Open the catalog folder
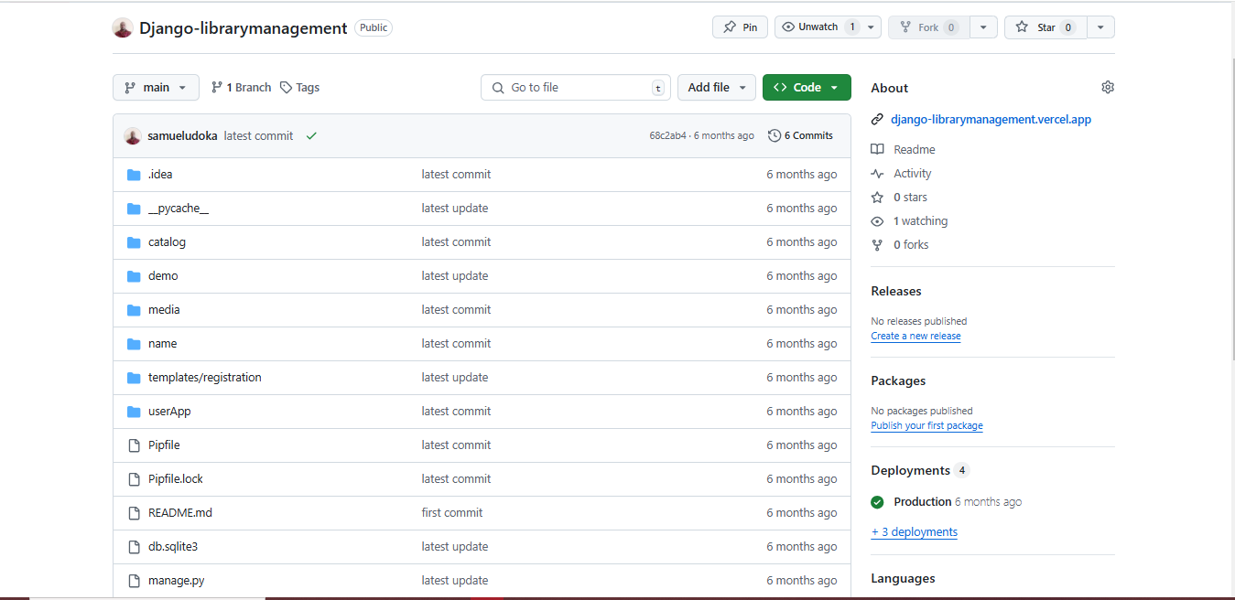 pyautogui.click(x=167, y=242)
